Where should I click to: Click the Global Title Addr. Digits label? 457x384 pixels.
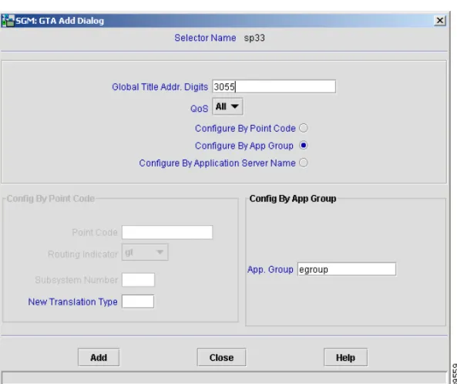click(x=160, y=87)
